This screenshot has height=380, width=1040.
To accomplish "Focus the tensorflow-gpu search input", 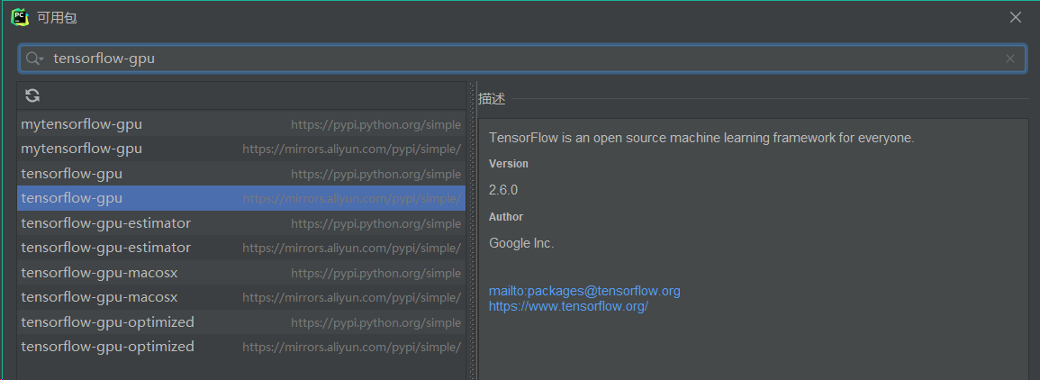I will coord(522,59).
